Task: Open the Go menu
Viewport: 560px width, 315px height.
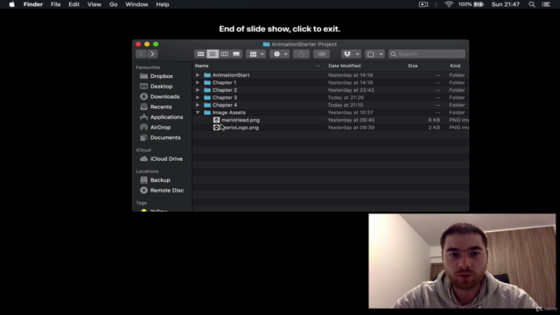Action: 113,4
